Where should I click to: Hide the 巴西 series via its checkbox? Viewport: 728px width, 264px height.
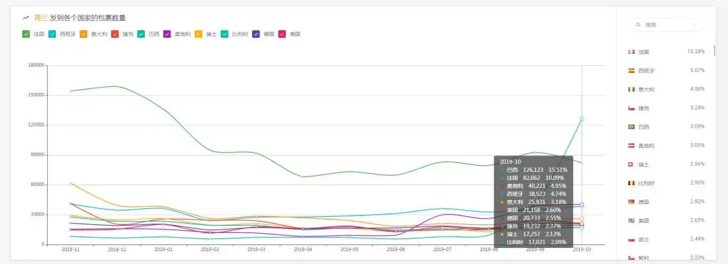coord(141,34)
